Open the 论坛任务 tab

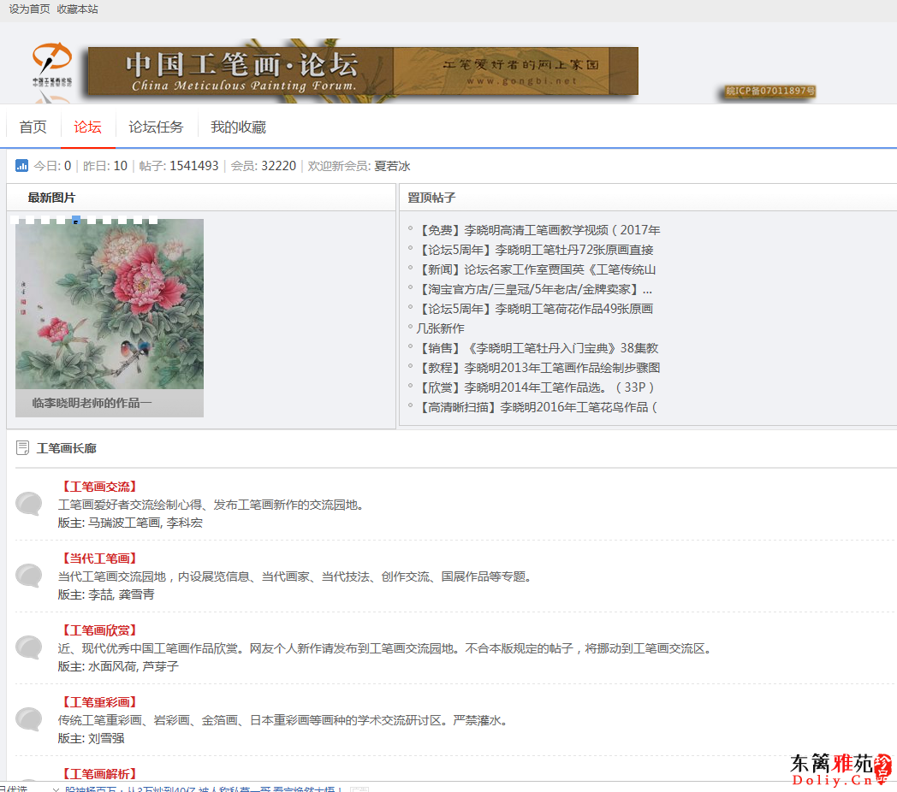click(x=156, y=127)
